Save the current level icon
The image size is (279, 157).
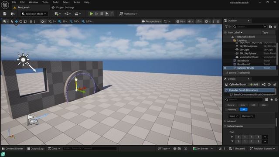5,14
